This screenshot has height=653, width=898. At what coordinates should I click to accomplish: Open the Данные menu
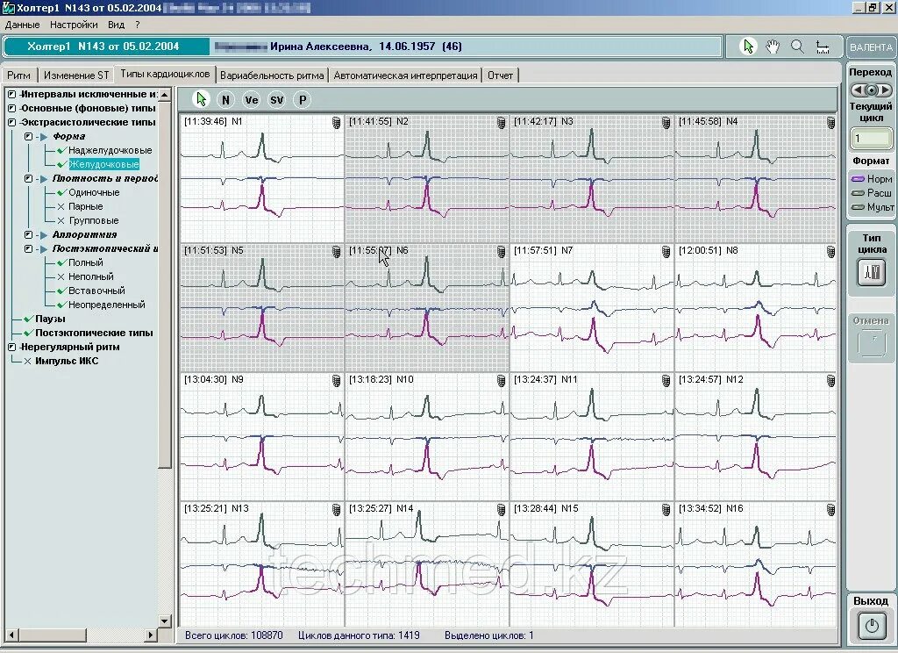pyautogui.click(x=22, y=25)
